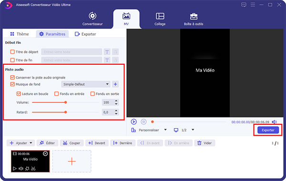Click the Titre de départ text field
This screenshot has width=286, height=181.
pos(71,52)
